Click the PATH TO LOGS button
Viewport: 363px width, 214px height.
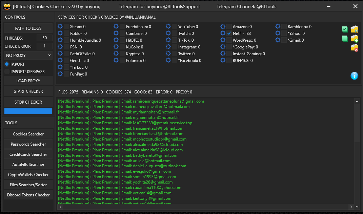pos(28,28)
